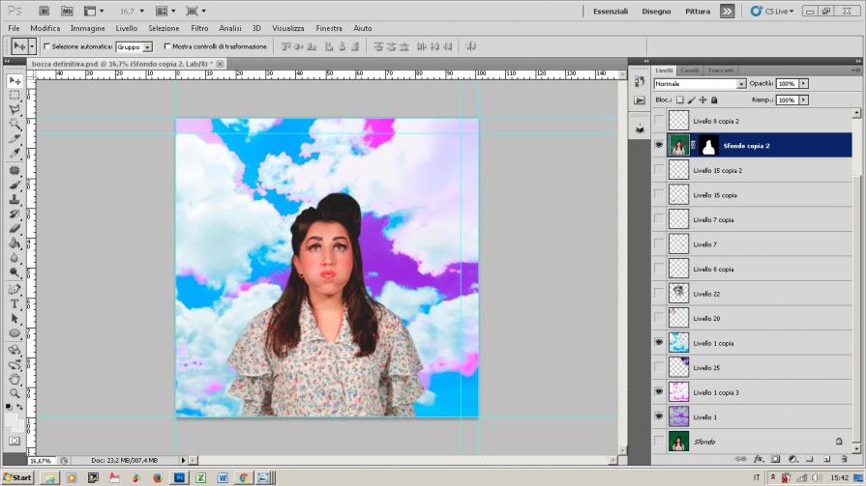Enable Selezione automatica checkbox
The height and width of the screenshot is (486, 866).
[x=46, y=46]
